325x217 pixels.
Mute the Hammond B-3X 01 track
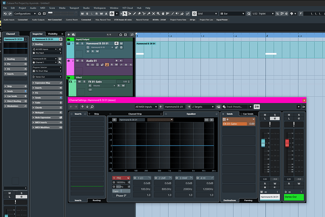click(77, 43)
